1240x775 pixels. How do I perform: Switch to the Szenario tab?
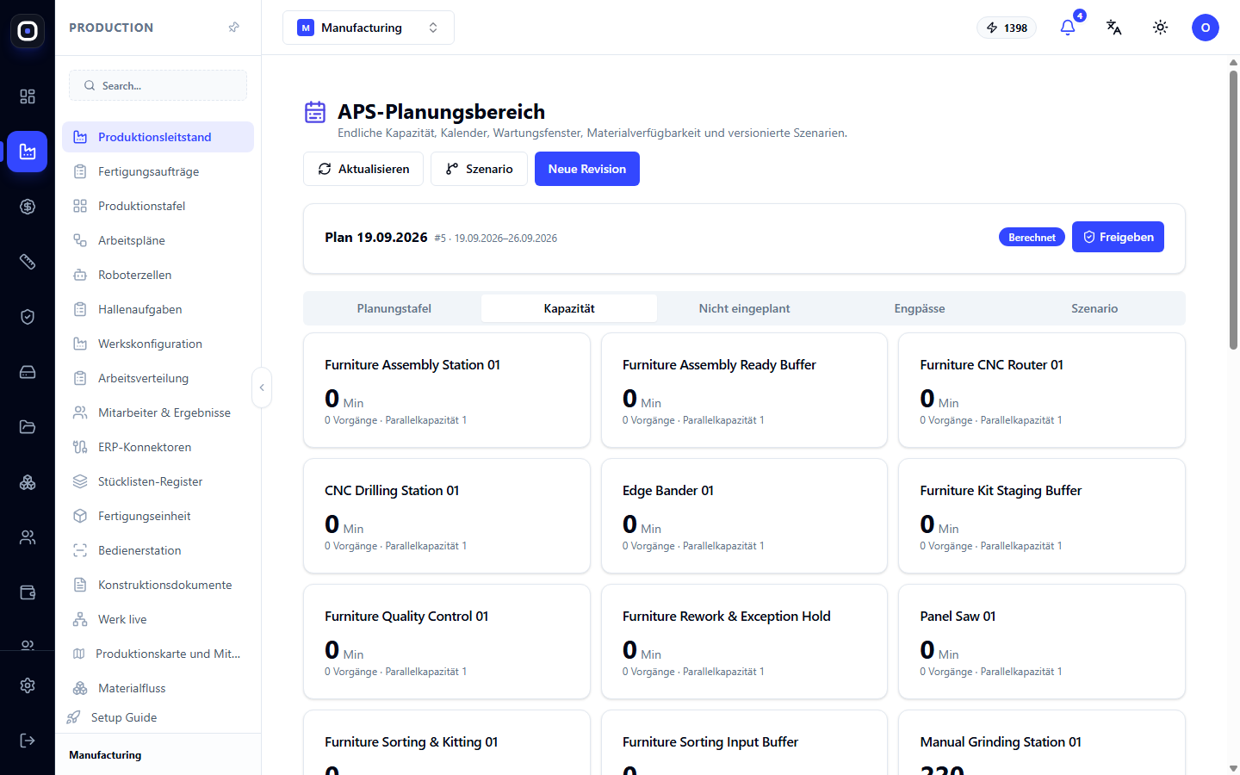tap(1094, 308)
